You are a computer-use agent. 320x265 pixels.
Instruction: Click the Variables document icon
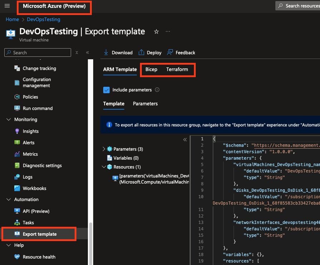pos(110,158)
